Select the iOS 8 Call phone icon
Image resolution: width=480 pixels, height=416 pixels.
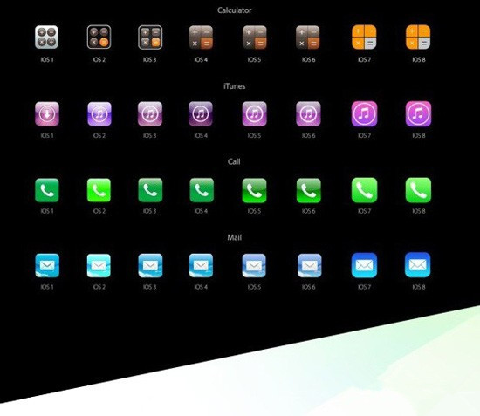click(x=418, y=190)
